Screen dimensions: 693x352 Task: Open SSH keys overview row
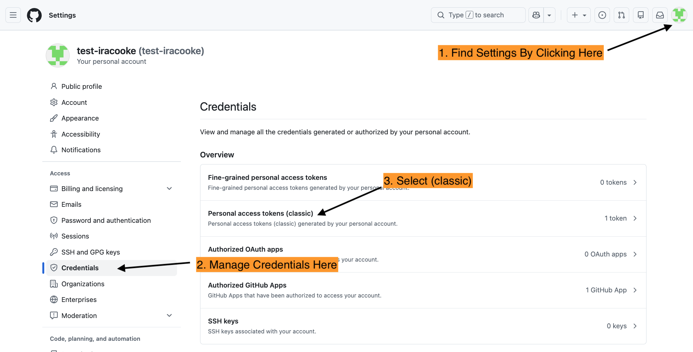pos(423,326)
